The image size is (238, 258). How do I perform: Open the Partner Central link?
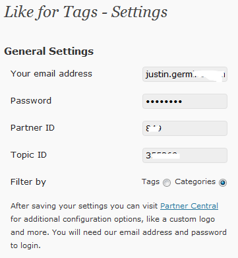pyautogui.click(x=189, y=206)
